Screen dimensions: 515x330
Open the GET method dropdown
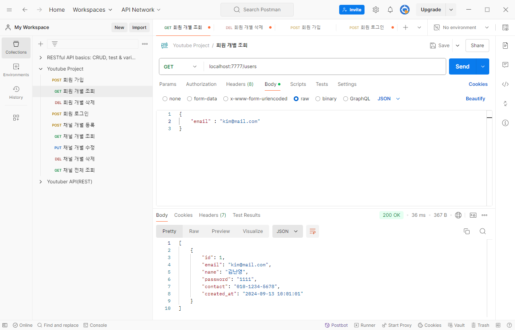(181, 66)
